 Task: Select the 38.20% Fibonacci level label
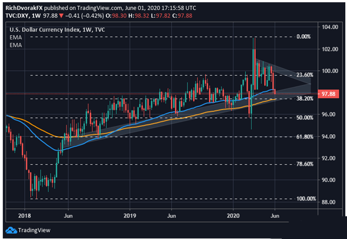pyautogui.click(x=305, y=99)
